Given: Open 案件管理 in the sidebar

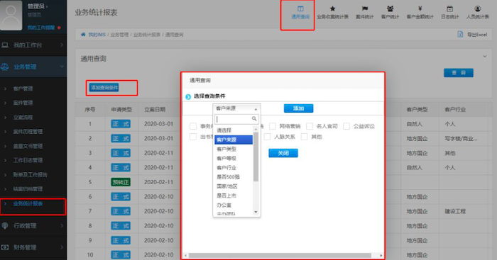Looking at the screenshot, I should [x=23, y=103].
